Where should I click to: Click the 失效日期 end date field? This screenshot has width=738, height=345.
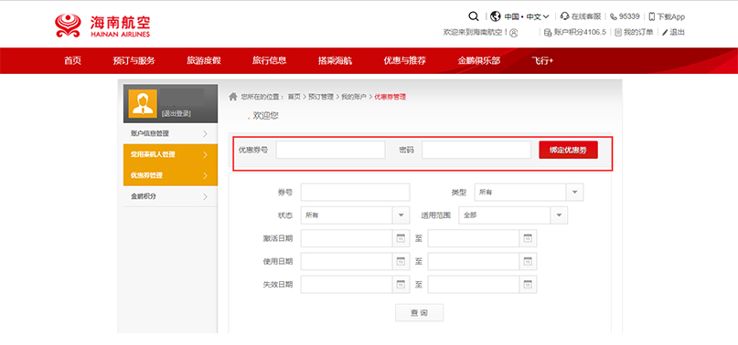[x=475, y=285]
